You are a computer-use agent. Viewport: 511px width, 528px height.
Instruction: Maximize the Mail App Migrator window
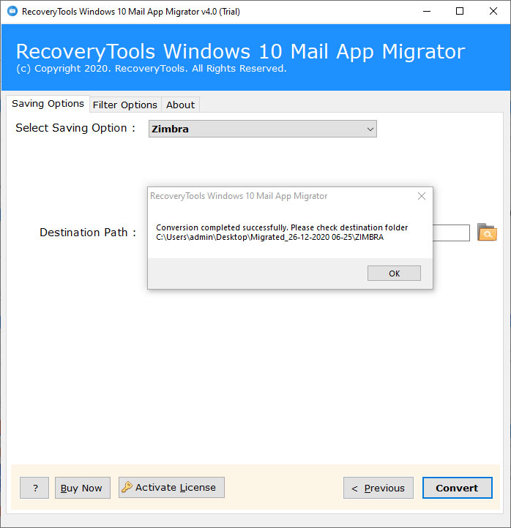tap(460, 12)
